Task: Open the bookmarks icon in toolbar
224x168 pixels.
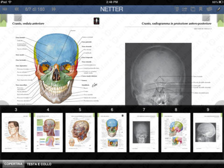Action: pyautogui.click(x=201, y=9)
